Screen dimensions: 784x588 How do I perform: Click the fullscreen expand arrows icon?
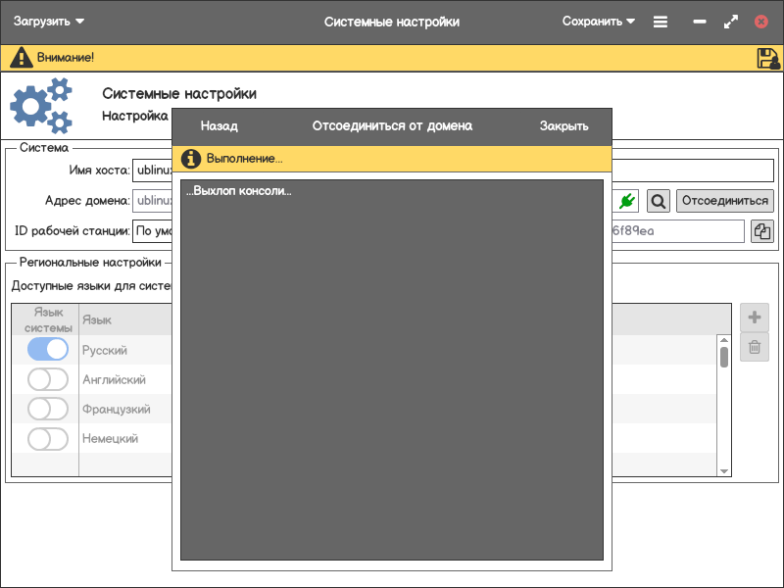[730, 22]
